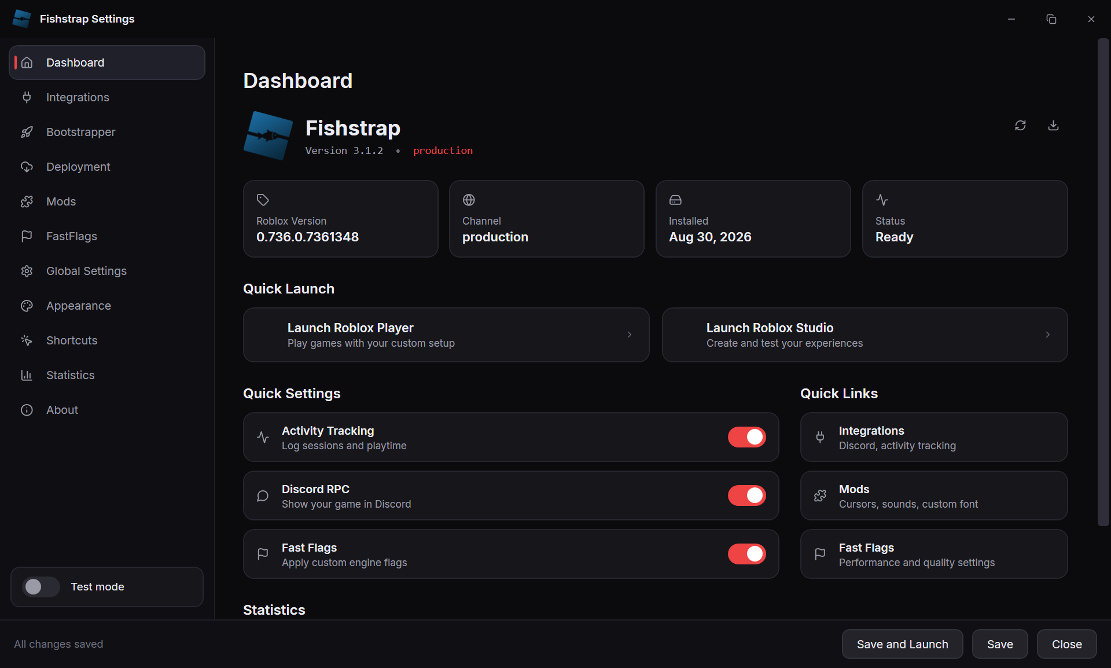
Task: Disable the Activity Tracking toggle
Action: coord(746,437)
